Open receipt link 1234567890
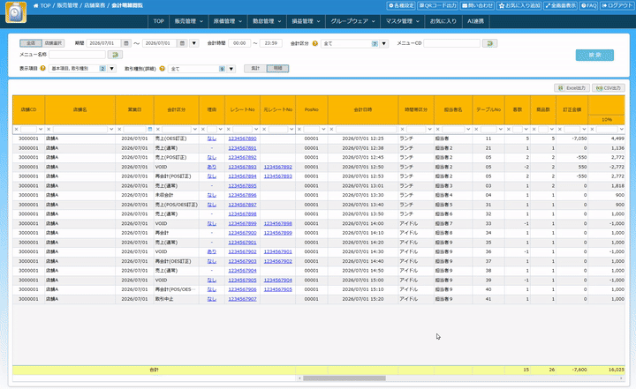This screenshot has width=636, height=389. [242, 138]
